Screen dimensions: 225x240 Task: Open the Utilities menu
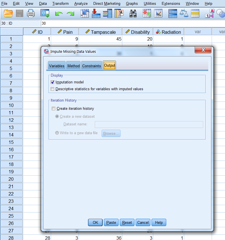tap(150, 3)
